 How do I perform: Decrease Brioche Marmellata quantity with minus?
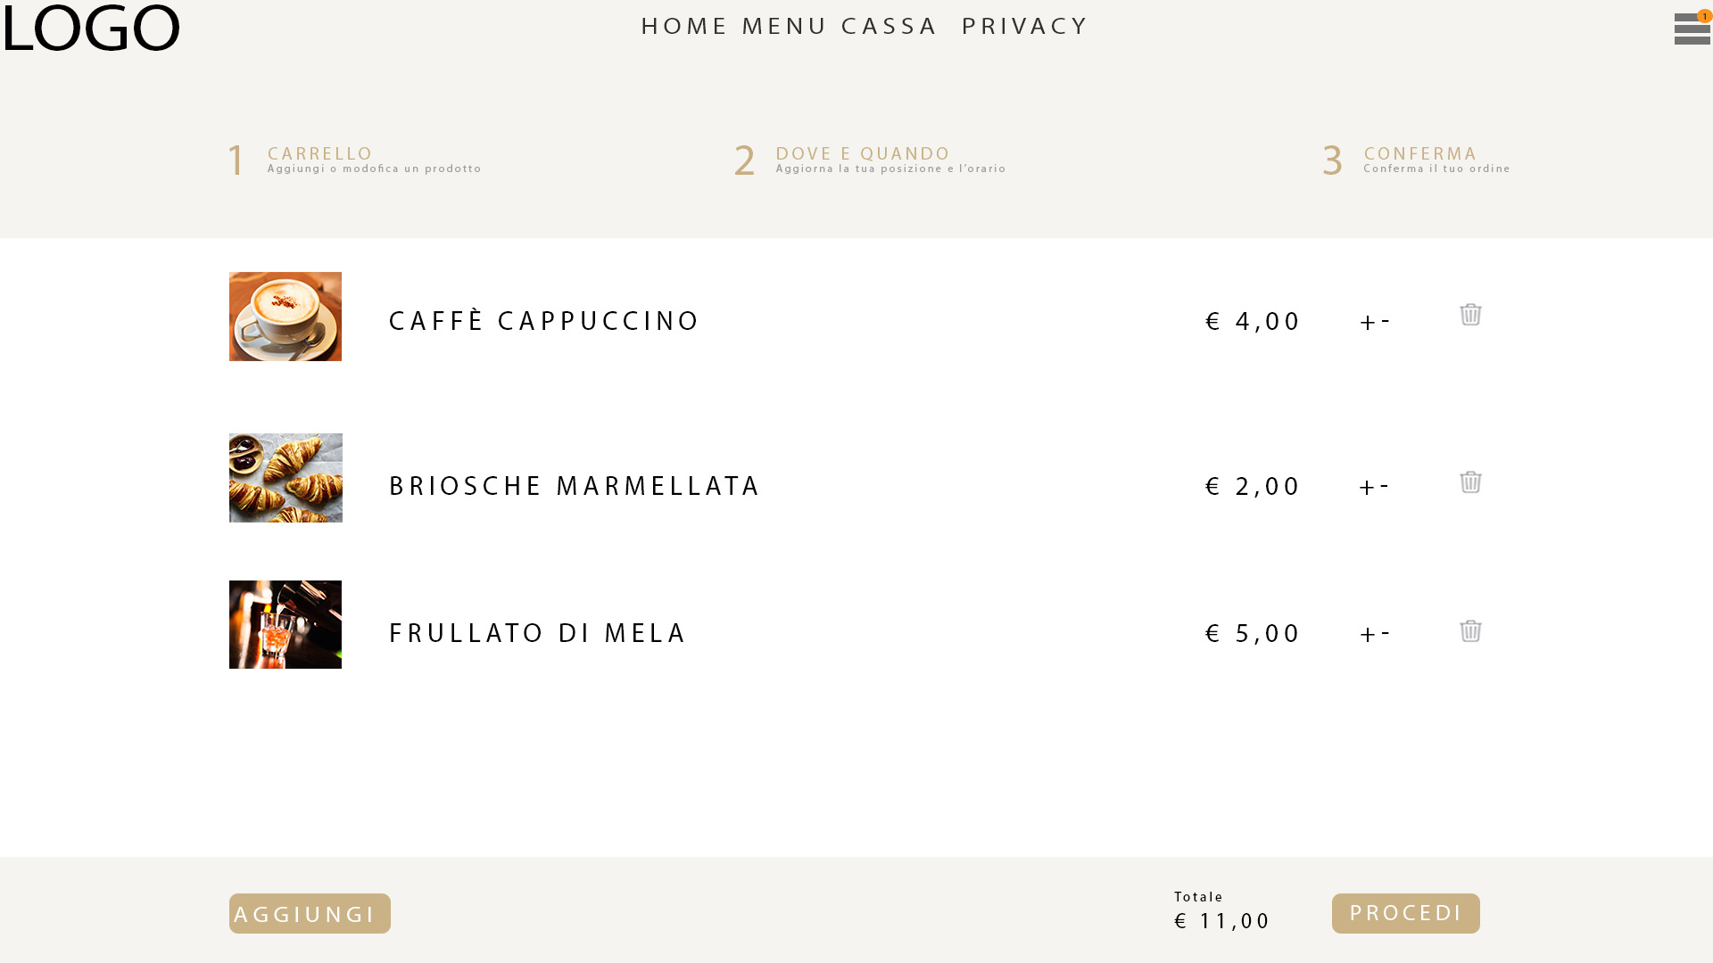1385,485
